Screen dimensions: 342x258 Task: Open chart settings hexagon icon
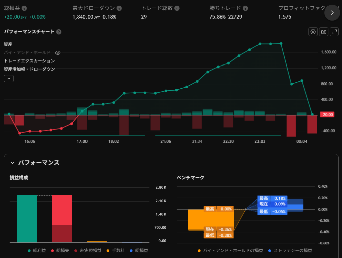click(x=313, y=32)
